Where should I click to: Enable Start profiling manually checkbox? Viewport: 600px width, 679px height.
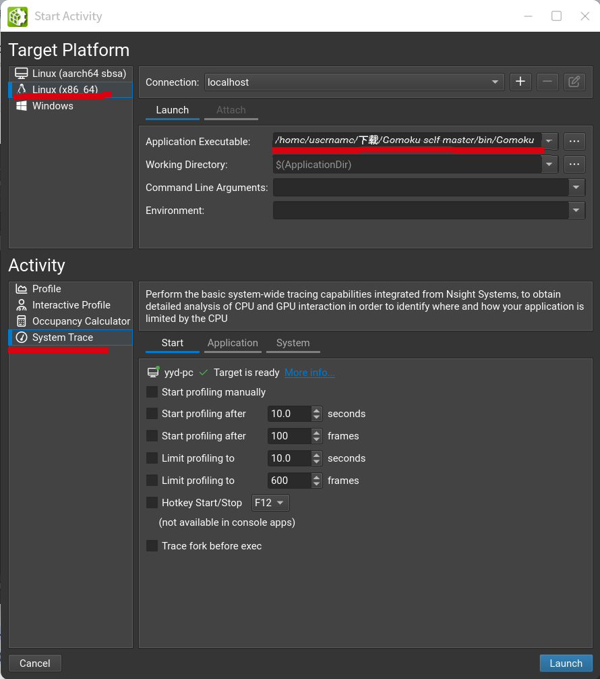[152, 392]
